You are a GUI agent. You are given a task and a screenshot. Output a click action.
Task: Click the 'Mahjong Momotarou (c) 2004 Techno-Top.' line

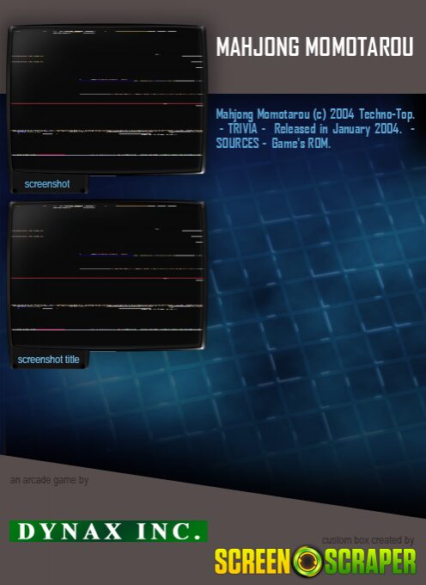click(x=315, y=114)
